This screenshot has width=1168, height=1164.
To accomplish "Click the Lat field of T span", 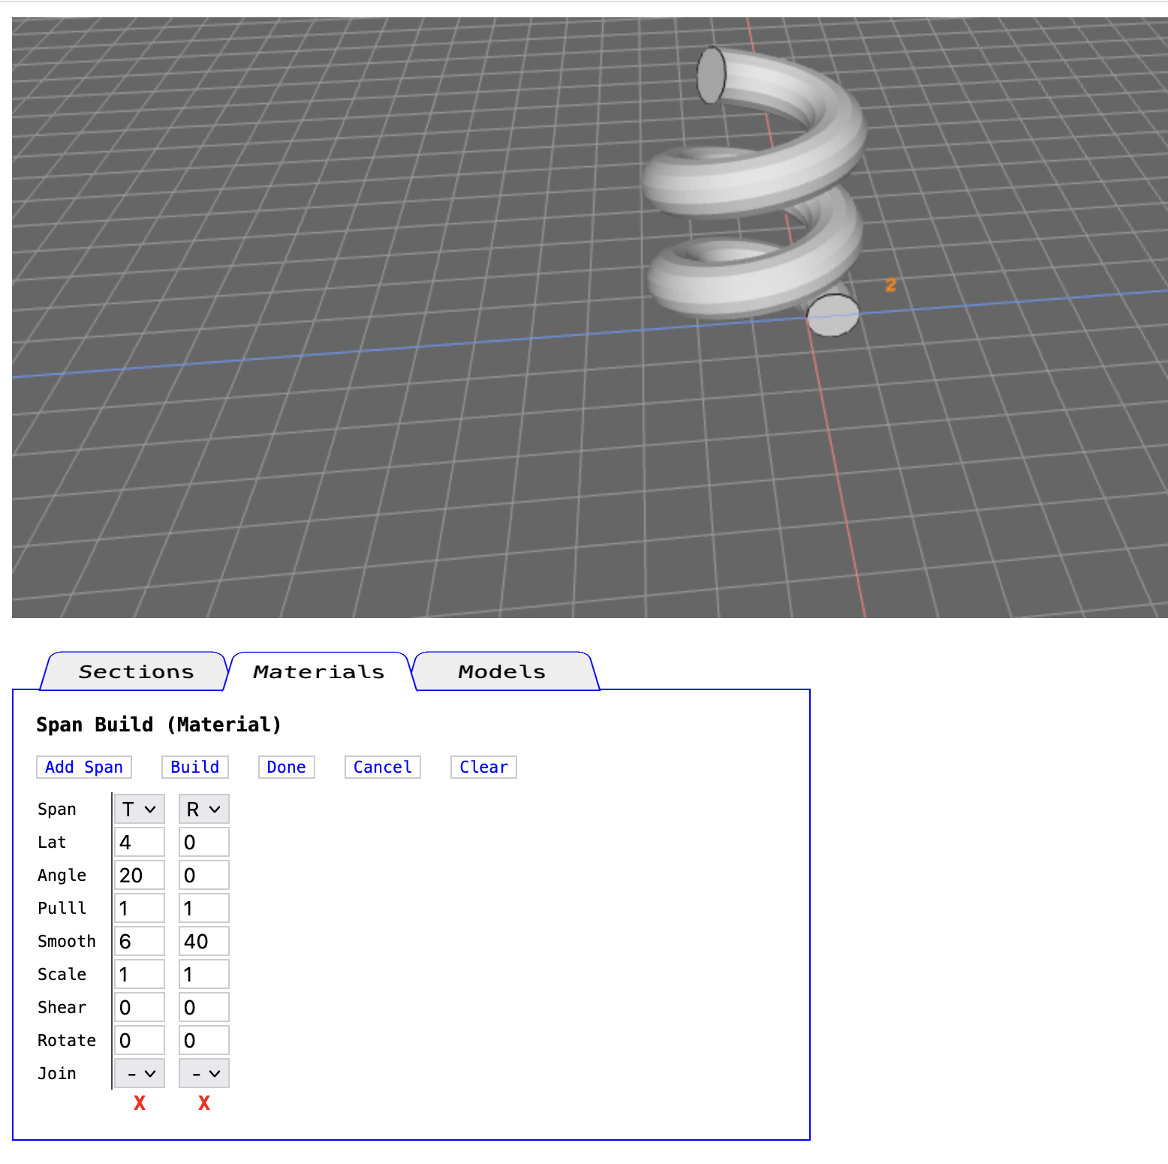I will [x=139, y=842].
